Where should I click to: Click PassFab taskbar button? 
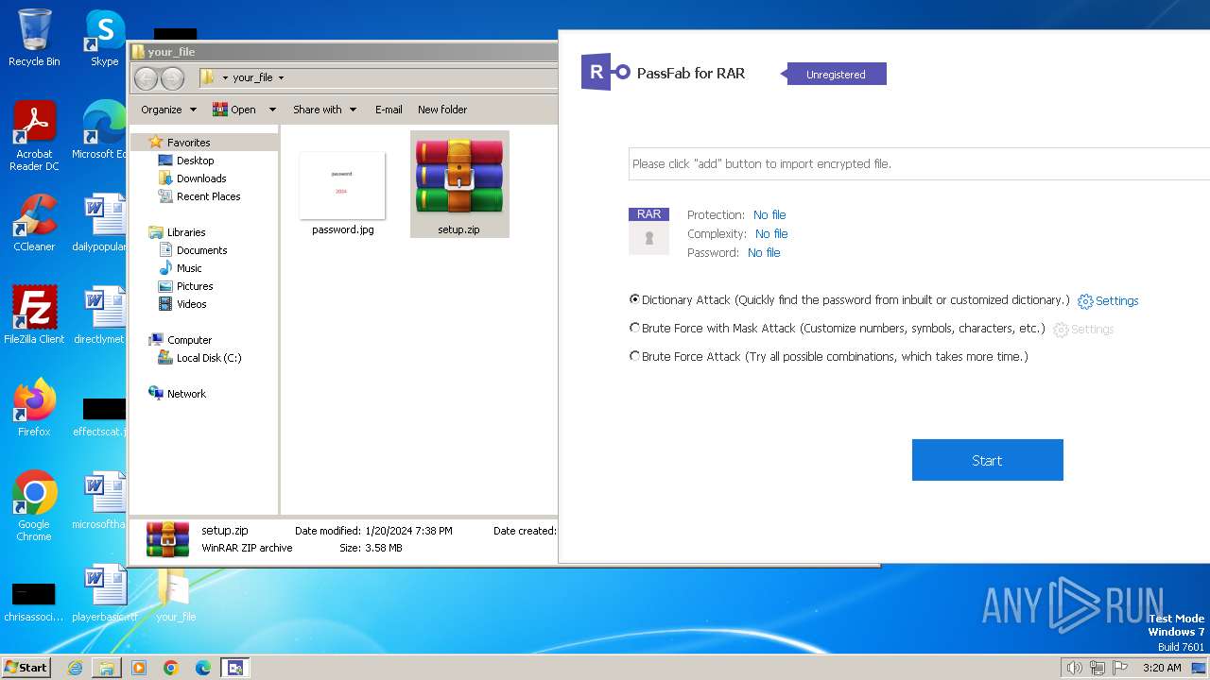click(x=235, y=668)
